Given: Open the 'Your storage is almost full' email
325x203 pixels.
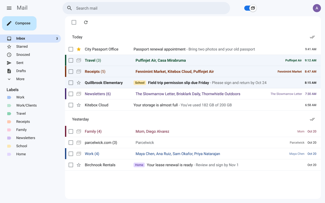Looking at the screenshot, I should [x=193, y=105].
